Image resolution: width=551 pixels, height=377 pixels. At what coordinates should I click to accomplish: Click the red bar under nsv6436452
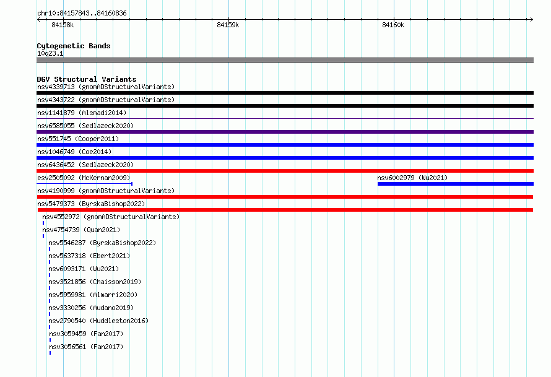pos(285,171)
